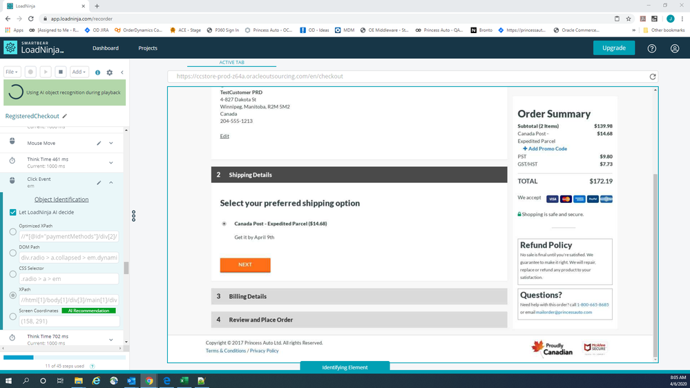Uncheck Let LoadNinja AI decide
The height and width of the screenshot is (388, 690).
pos(13,212)
